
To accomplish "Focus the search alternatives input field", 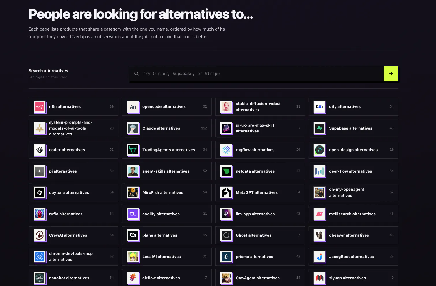I will point(256,74).
